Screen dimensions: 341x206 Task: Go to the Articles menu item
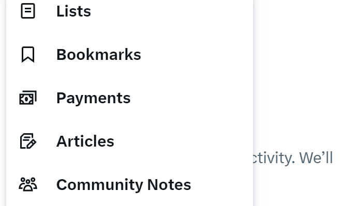[x=129, y=141]
